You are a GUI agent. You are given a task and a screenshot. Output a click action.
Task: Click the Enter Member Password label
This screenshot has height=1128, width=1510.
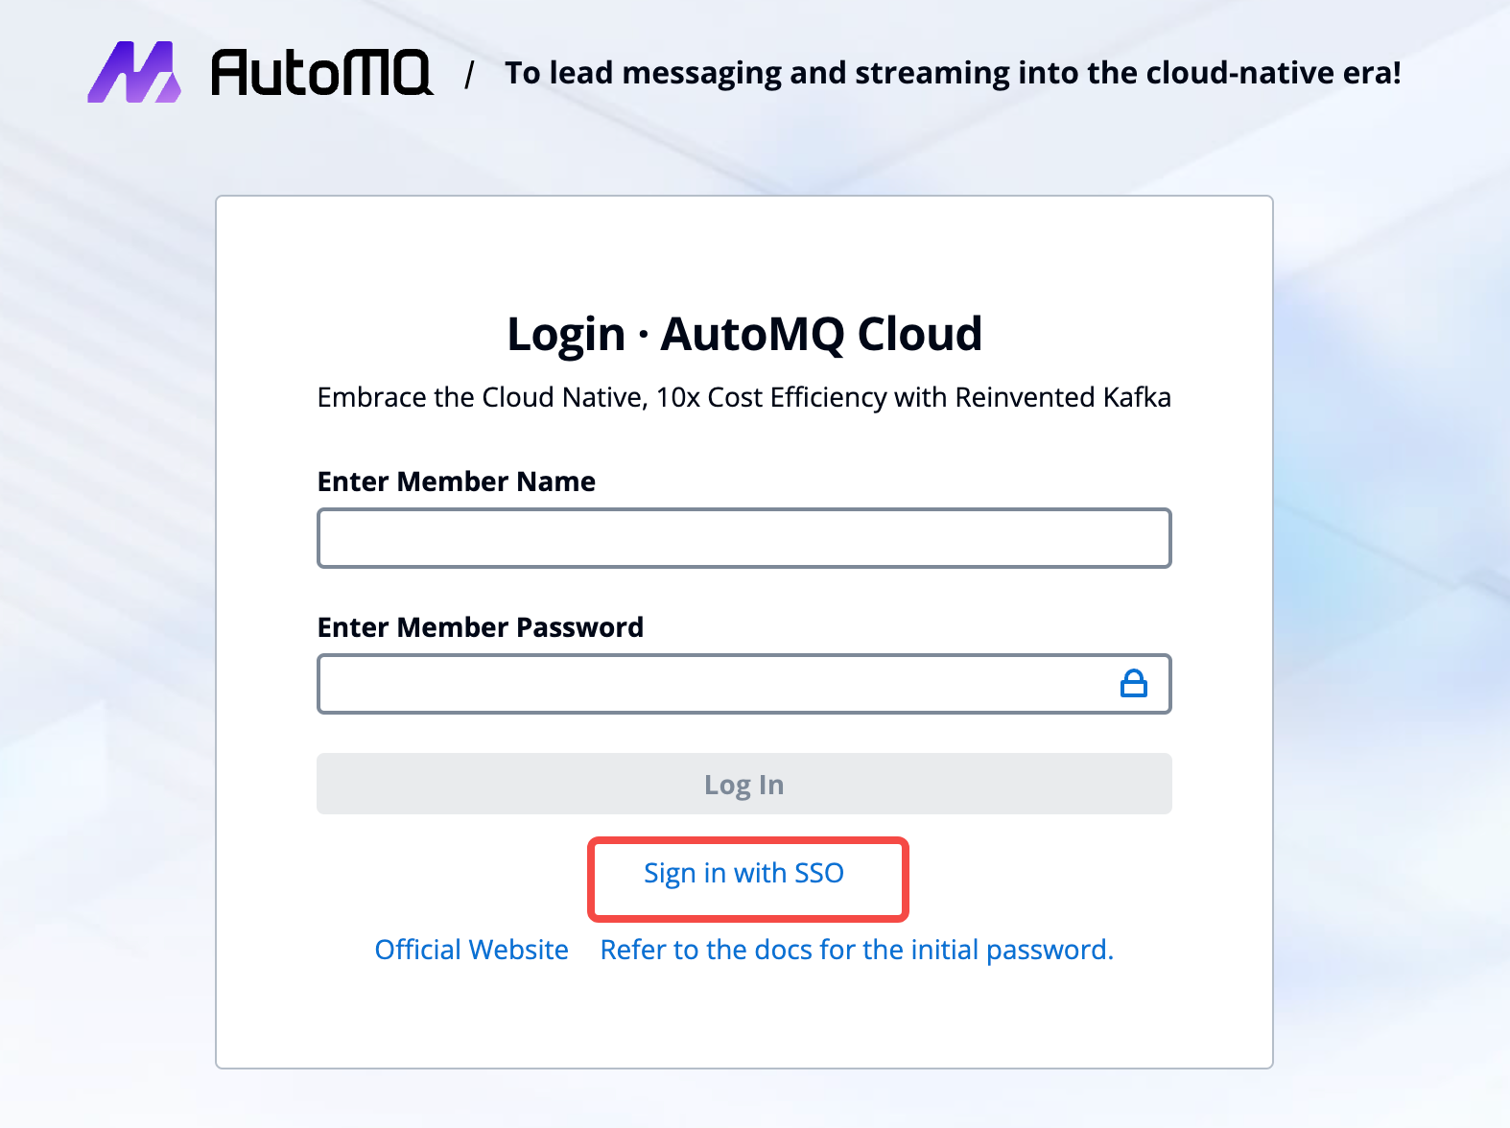pos(481,627)
